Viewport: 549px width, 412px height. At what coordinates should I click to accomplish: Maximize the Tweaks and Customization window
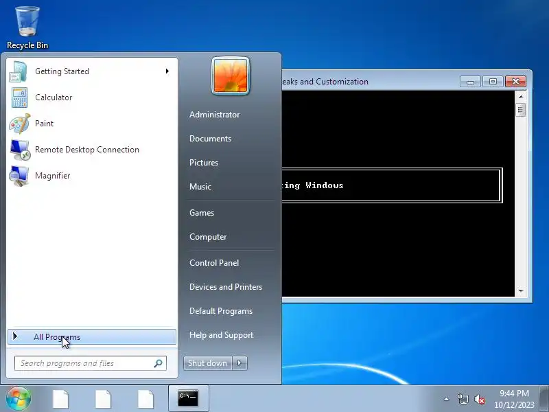[493, 82]
